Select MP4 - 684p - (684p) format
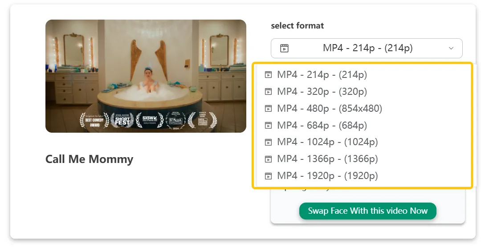Screen dimensions: 481x248 coord(322,126)
